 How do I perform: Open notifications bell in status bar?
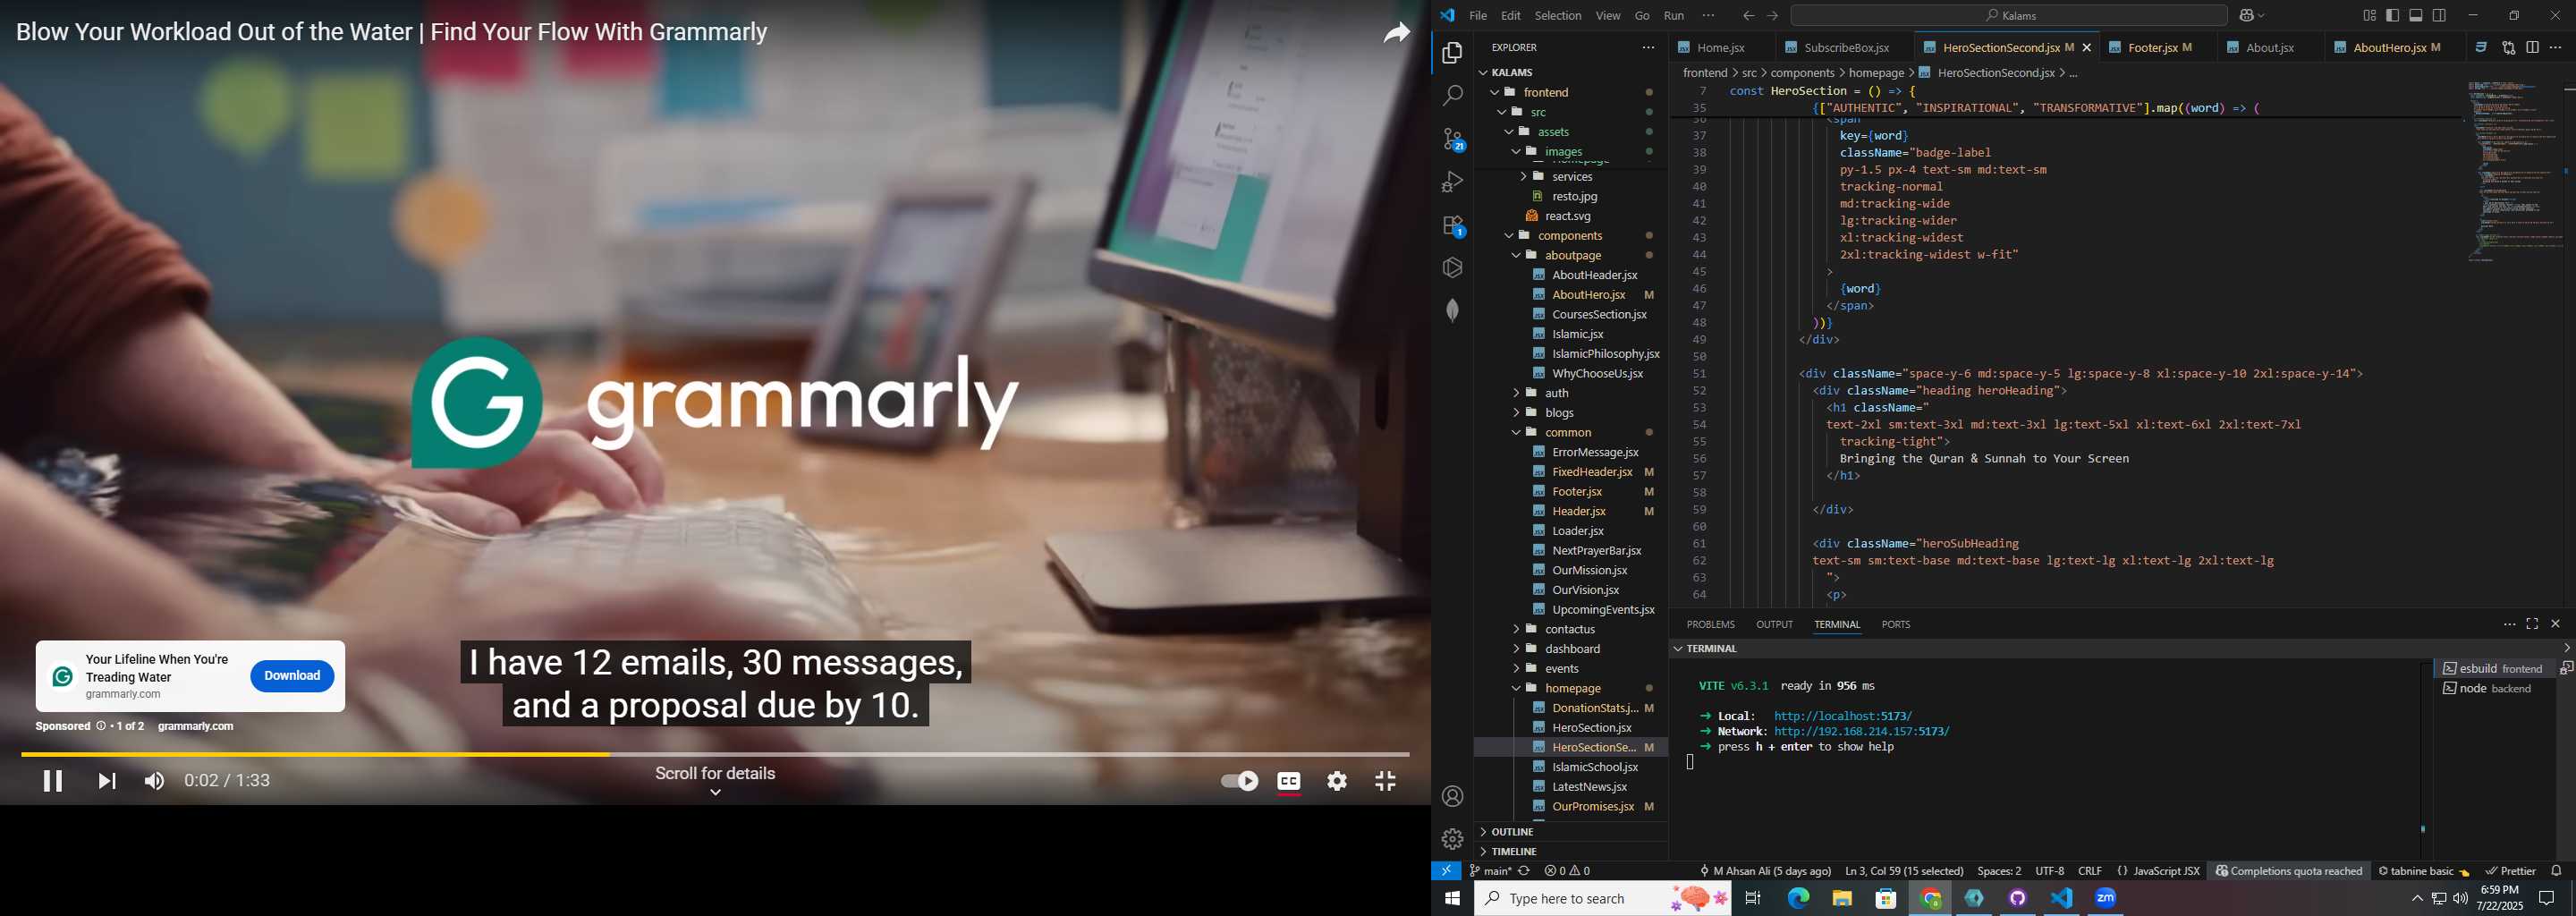[x=2557, y=871]
